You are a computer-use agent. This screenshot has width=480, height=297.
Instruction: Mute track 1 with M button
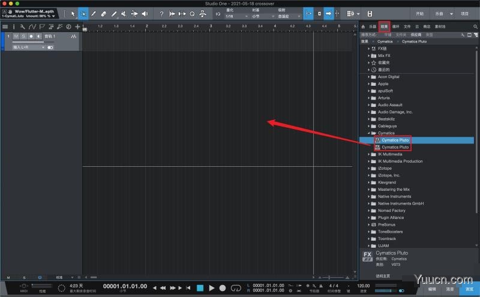pyautogui.click(x=16, y=37)
